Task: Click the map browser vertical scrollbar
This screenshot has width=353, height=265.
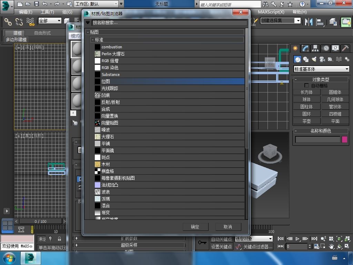Action: (x=247, y=88)
